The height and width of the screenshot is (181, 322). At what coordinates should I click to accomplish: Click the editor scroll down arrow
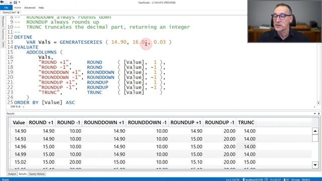pos(318,103)
